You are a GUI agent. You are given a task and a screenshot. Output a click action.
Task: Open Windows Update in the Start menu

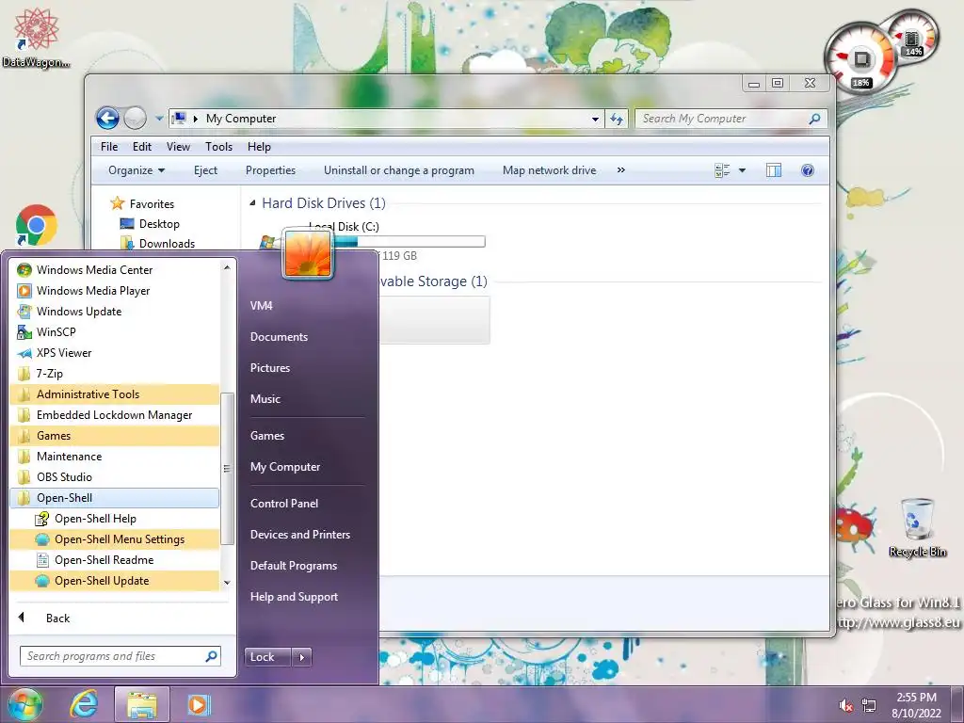tap(115, 311)
